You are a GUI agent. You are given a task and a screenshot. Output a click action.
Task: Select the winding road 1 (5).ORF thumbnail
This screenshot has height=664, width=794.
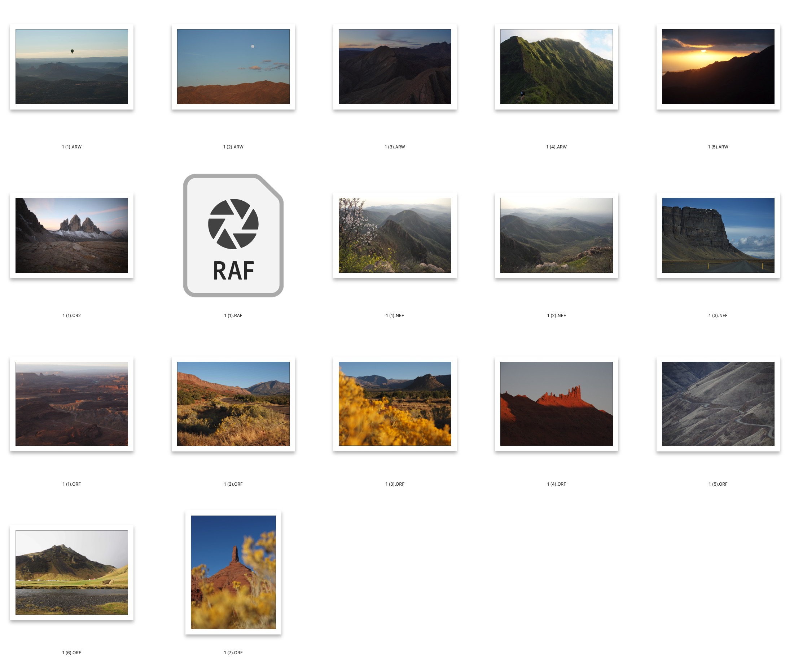(718, 404)
